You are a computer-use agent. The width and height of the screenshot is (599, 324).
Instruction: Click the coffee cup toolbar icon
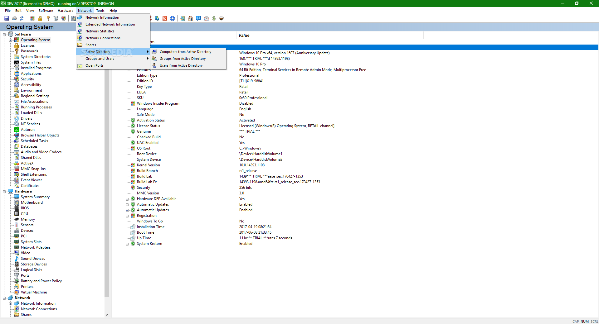point(222,18)
